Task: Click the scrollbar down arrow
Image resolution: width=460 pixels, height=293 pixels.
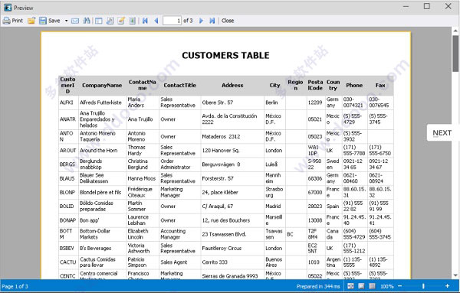Action: click(x=455, y=275)
